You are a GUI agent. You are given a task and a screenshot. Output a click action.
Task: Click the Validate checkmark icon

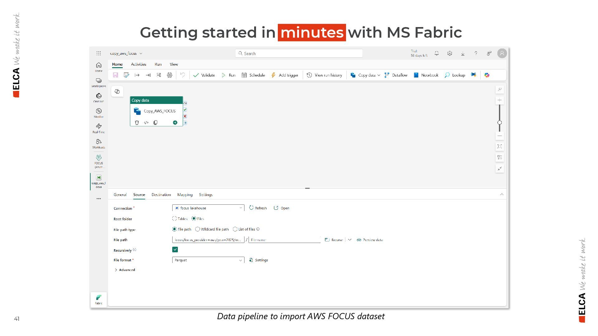[196, 75]
